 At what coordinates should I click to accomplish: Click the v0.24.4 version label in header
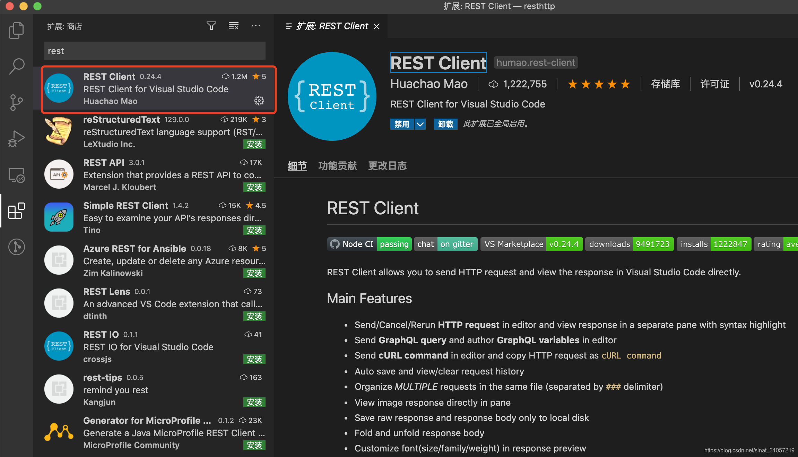click(x=766, y=84)
